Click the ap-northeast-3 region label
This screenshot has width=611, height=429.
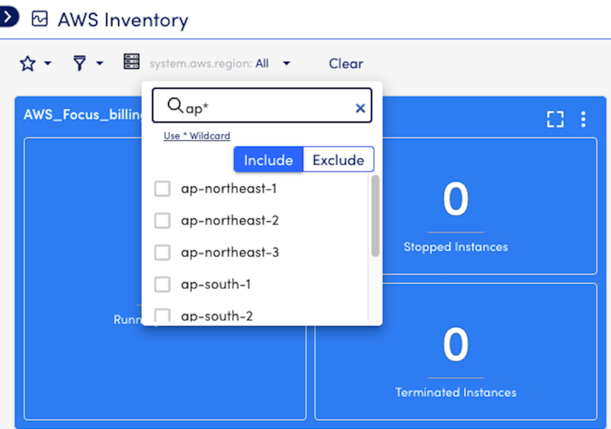point(230,253)
